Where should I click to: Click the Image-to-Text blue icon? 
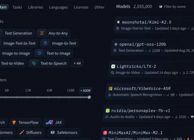[45, 43]
